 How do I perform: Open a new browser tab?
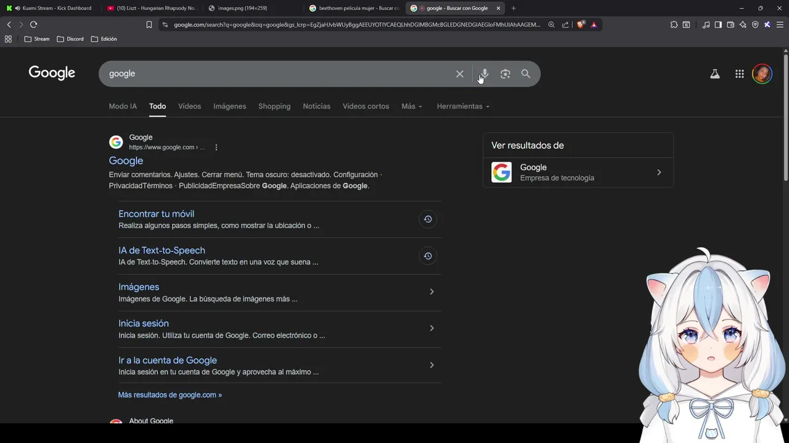(x=513, y=8)
